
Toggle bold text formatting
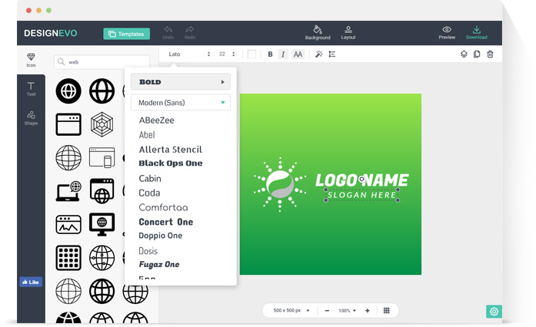coord(270,54)
